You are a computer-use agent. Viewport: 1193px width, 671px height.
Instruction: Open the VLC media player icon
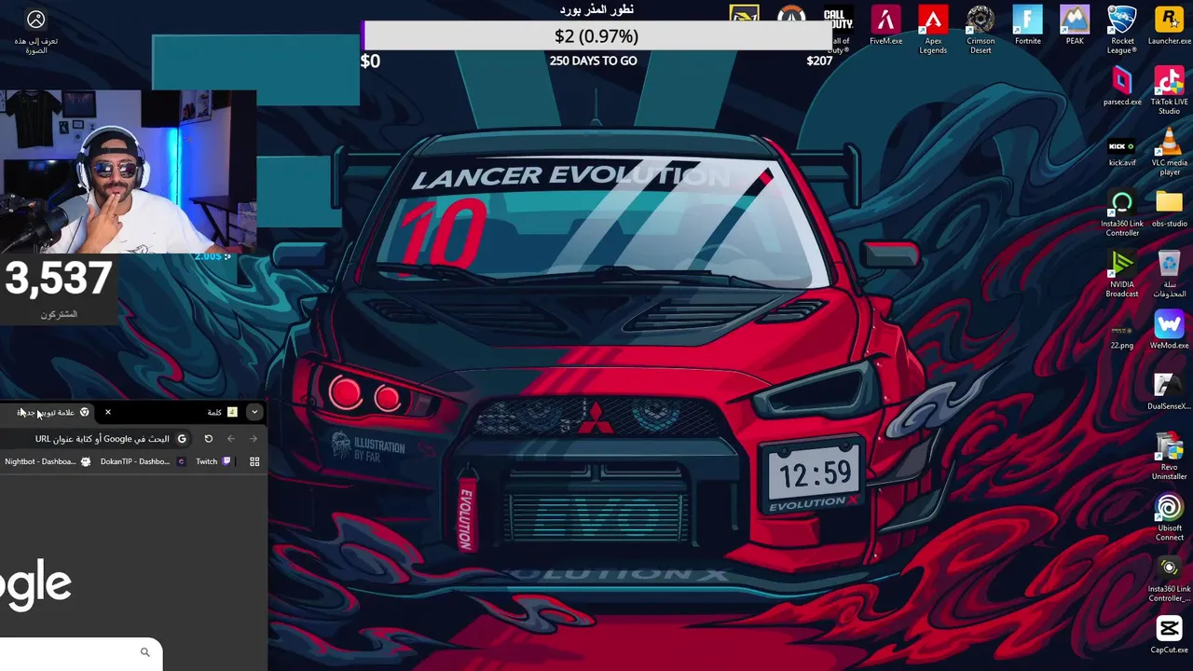pos(1169,151)
